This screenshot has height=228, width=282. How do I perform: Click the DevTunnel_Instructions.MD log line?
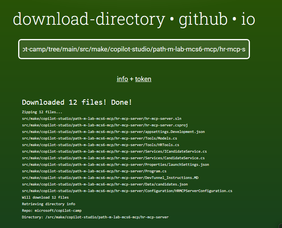pyautogui.click(x=110, y=177)
